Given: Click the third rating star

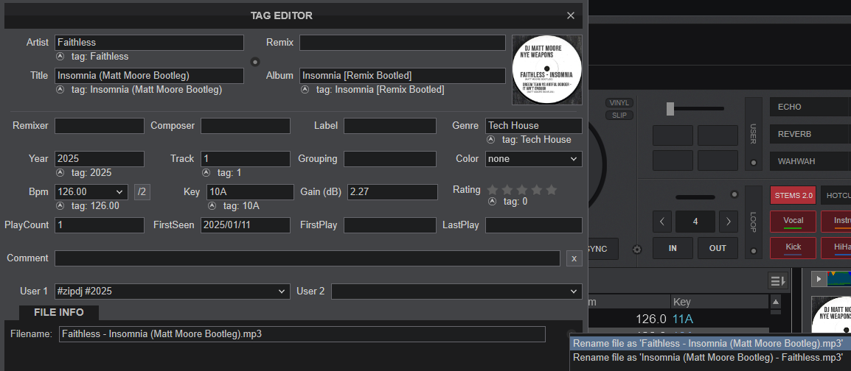Looking at the screenshot, I should 522,190.
